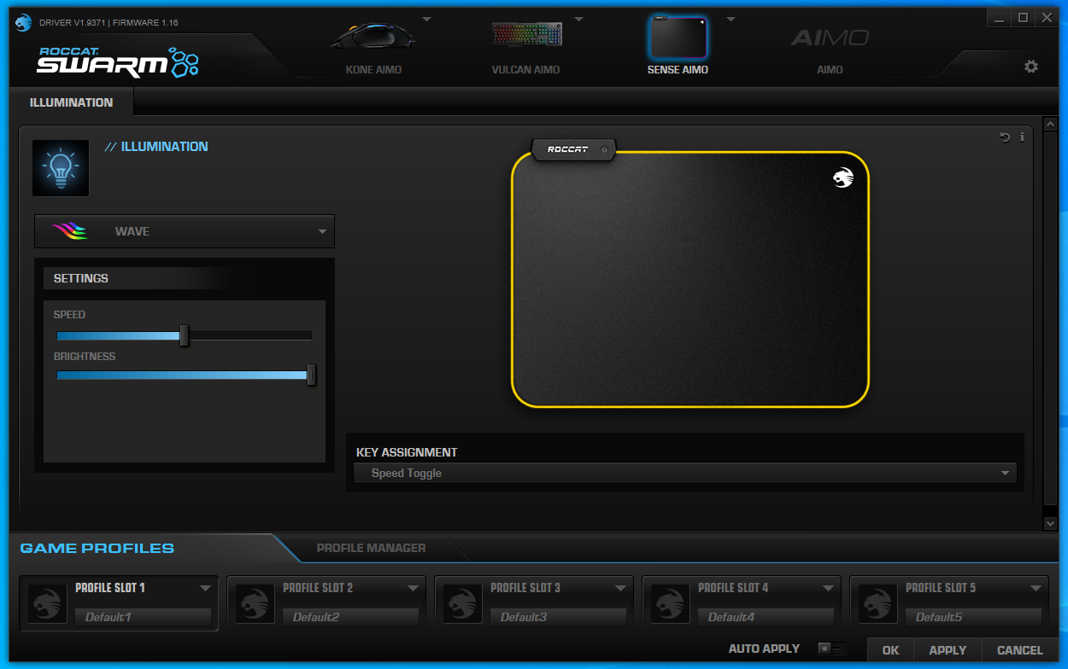
Task: Expand Kone AIMO device dropdown arrow
Action: coord(426,19)
